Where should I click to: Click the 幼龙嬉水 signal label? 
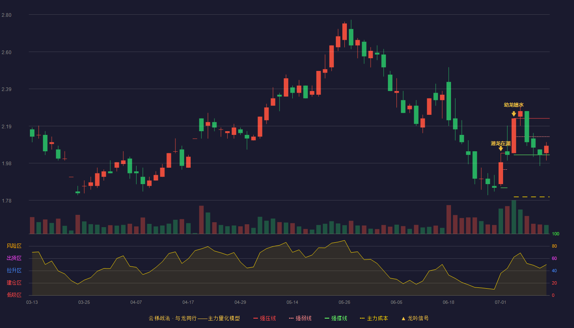click(514, 105)
